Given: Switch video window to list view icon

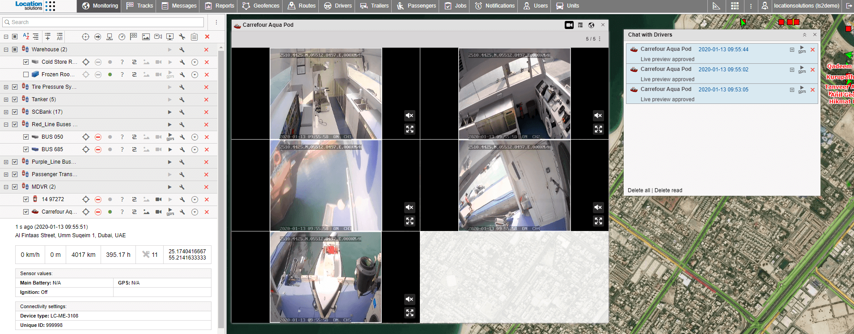Looking at the screenshot, I should tap(580, 25).
